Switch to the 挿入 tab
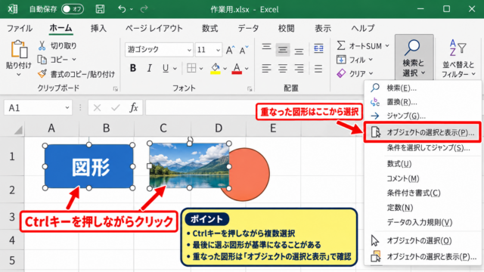This screenshot has height=272, width=484. point(98,29)
